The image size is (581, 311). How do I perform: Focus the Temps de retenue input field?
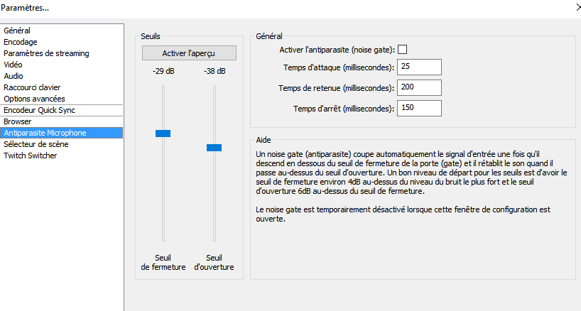click(x=419, y=88)
